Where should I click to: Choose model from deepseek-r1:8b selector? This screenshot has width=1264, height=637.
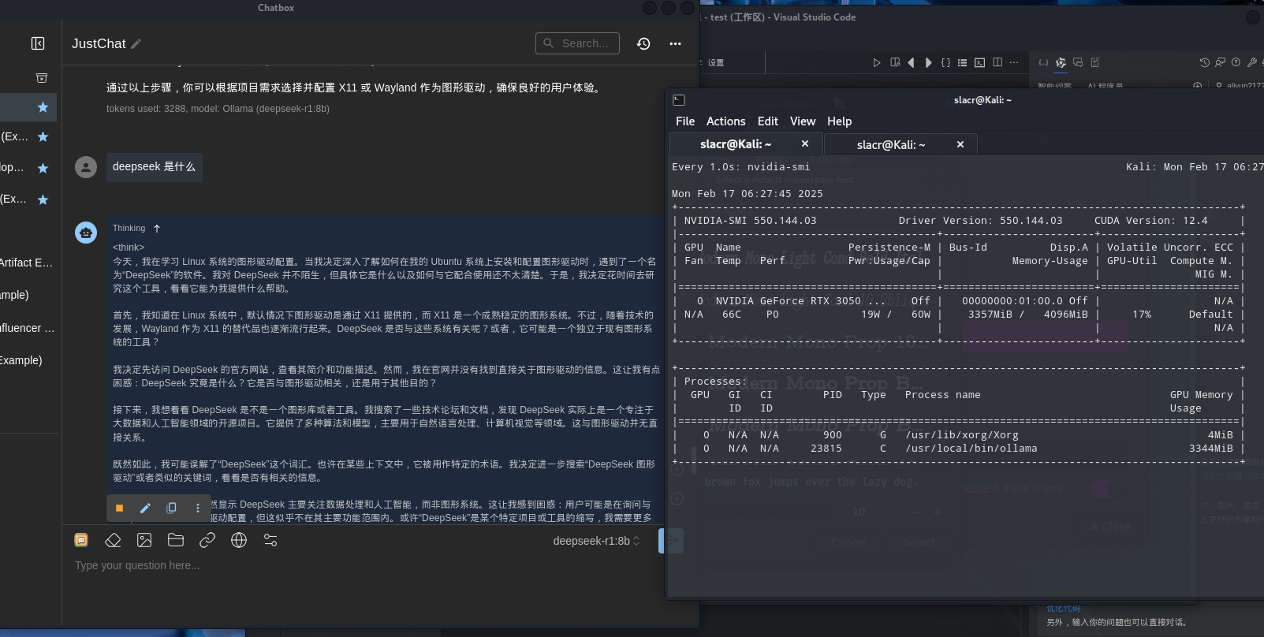click(x=597, y=541)
